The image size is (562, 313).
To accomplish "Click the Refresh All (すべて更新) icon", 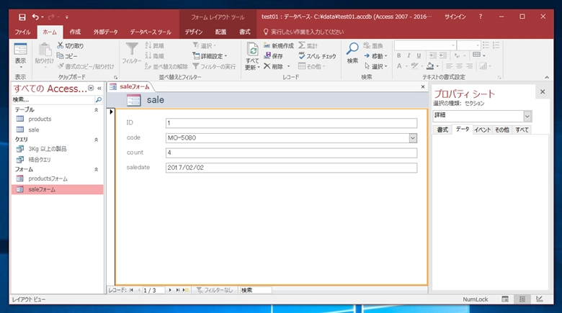I will coord(252,50).
